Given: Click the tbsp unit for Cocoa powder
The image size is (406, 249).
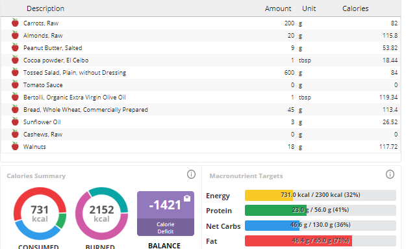Looking at the screenshot, I should 305,60.
